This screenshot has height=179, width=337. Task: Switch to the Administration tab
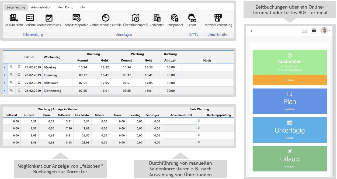point(41,7)
